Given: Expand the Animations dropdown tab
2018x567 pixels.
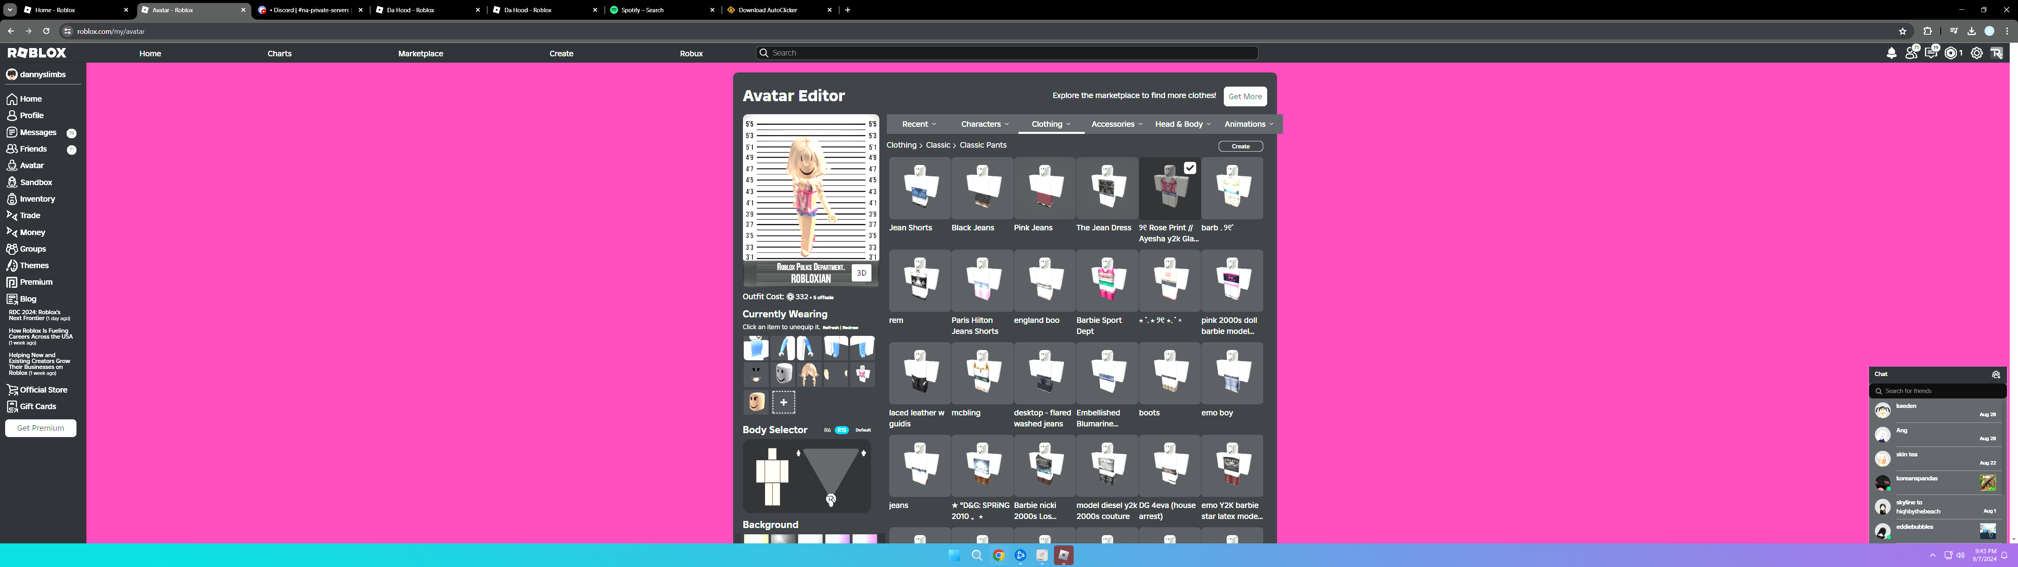Looking at the screenshot, I should pyautogui.click(x=1249, y=124).
